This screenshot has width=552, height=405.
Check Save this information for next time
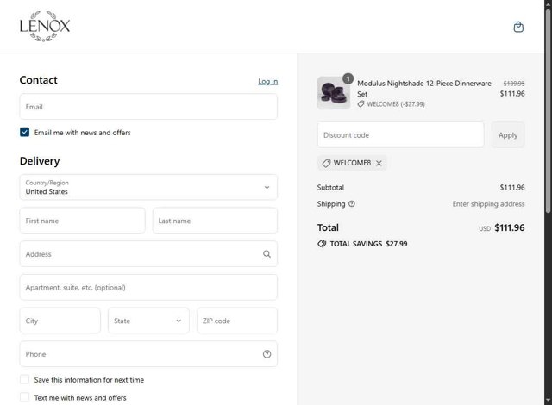tap(25, 379)
